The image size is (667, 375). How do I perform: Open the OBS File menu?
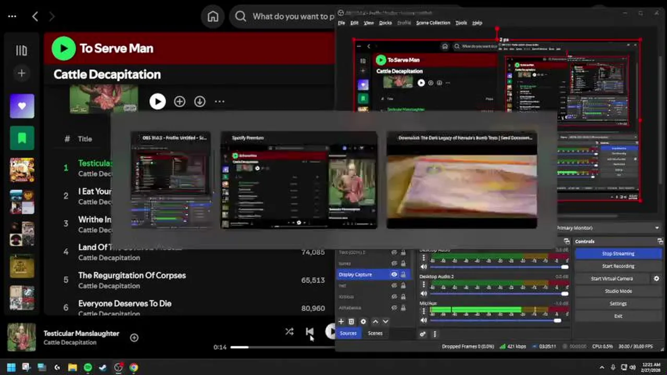pos(341,23)
